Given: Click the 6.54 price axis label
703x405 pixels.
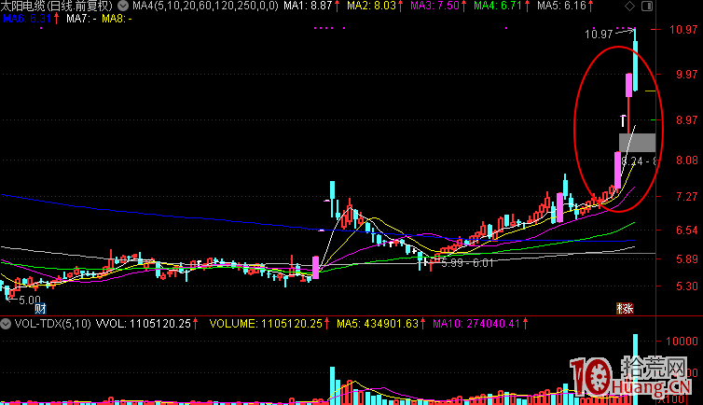Looking at the screenshot, I should 687,230.
